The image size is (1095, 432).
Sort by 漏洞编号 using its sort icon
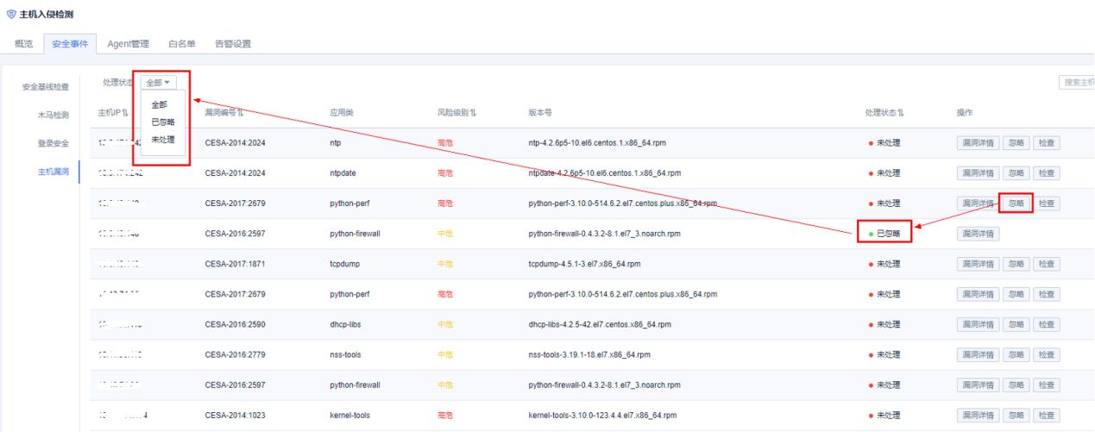pyautogui.click(x=241, y=113)
